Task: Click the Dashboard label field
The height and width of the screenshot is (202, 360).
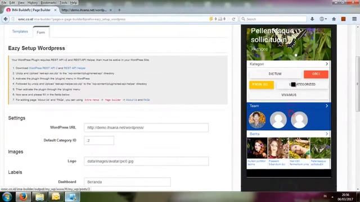Action: (x=127, y=182)
